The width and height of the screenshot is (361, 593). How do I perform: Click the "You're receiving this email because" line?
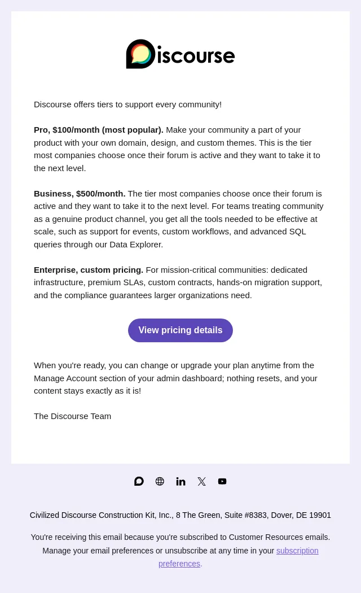click(180, 537)
